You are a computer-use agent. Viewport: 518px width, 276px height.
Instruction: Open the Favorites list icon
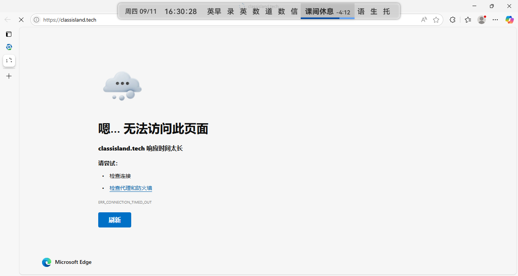[x=468, y=20]
